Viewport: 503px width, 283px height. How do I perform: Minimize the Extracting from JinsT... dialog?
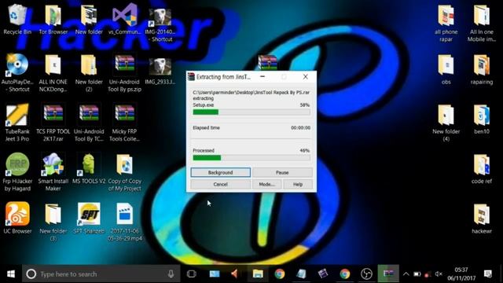[x=263, y=77]
